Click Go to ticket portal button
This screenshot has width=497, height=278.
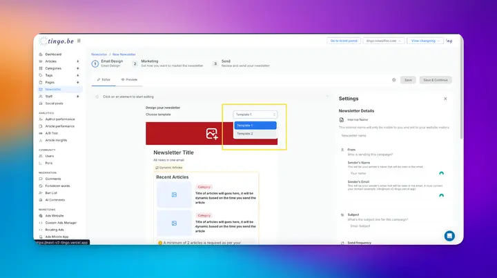point(344,41)
